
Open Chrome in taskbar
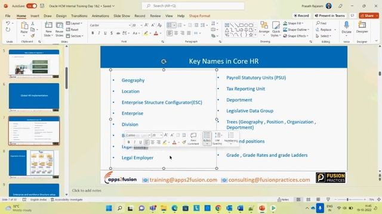218,208
